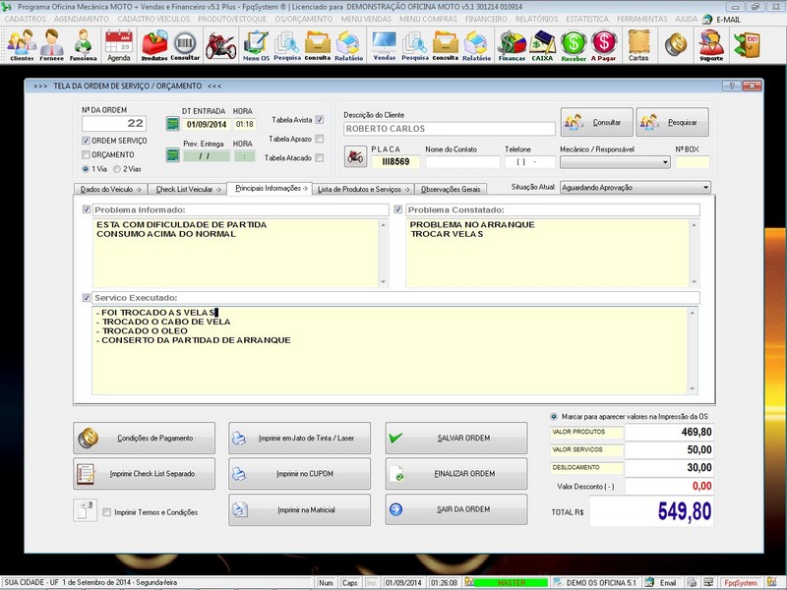Click the Valor Desconto field

click(x=669, y=486)
